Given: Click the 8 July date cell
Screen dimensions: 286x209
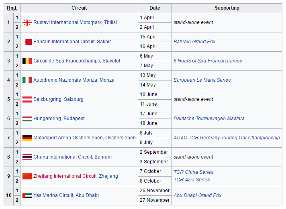Looking at the screenshot, I should (x=155, y=133).
